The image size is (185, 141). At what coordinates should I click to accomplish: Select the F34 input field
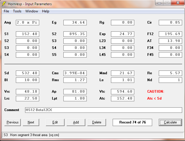[x=170, y=48]
